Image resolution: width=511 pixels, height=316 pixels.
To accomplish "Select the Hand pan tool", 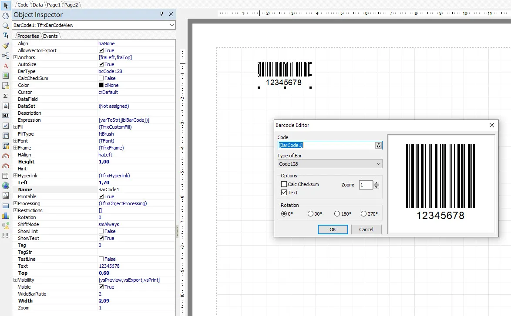I will click(6, 16).
